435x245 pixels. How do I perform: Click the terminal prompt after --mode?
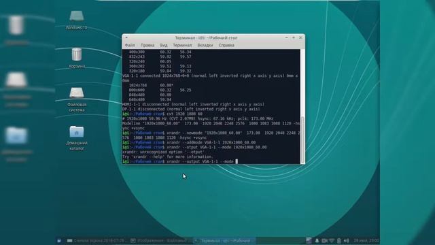point(237,161)
